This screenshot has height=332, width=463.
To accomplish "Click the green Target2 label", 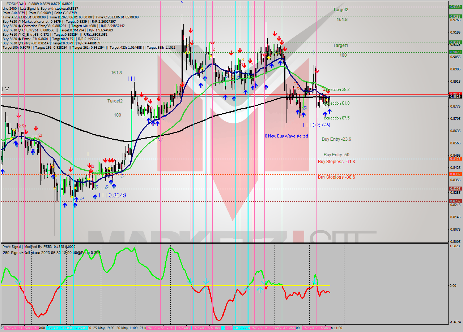I will pos(340,10).
